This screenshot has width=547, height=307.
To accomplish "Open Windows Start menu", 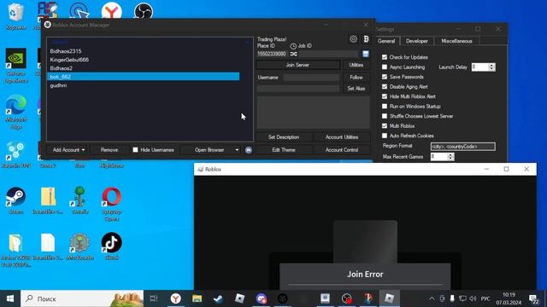I will click(10, 298).
